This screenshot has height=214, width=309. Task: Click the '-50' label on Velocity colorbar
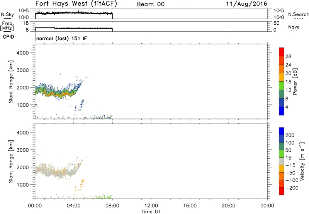click(x=290, y=173)
